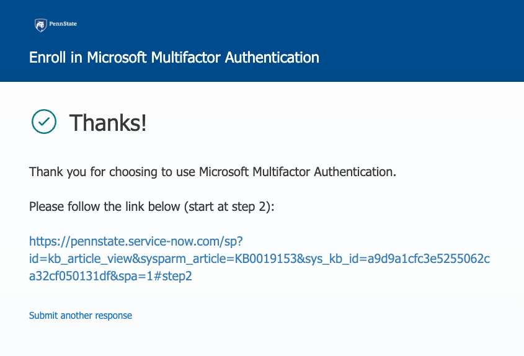This screenshot has height=356, width=524.
Task: Click Submit another response
Action: [x=81, y=316]
